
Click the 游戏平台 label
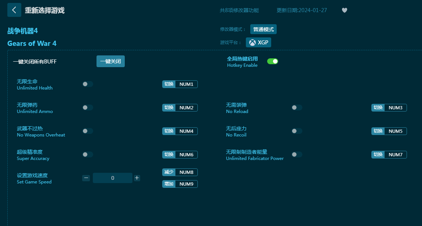tap(231, 43)
